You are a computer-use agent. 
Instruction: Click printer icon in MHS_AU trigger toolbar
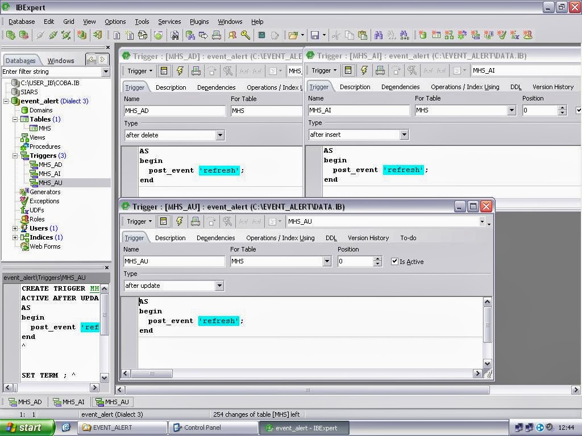click(196, 221)
